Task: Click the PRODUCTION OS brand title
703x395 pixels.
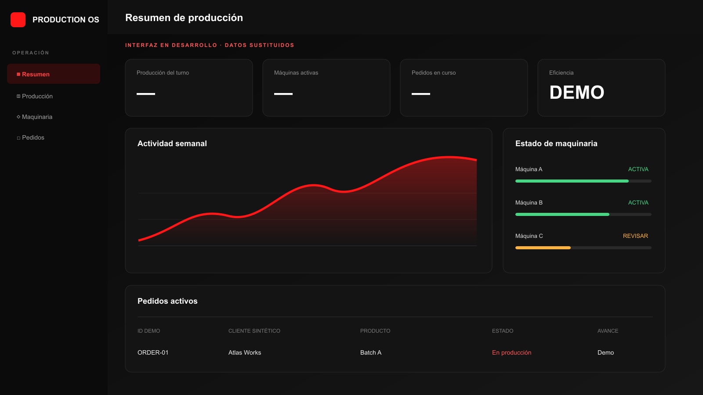Action: click(x=66, y=20)
